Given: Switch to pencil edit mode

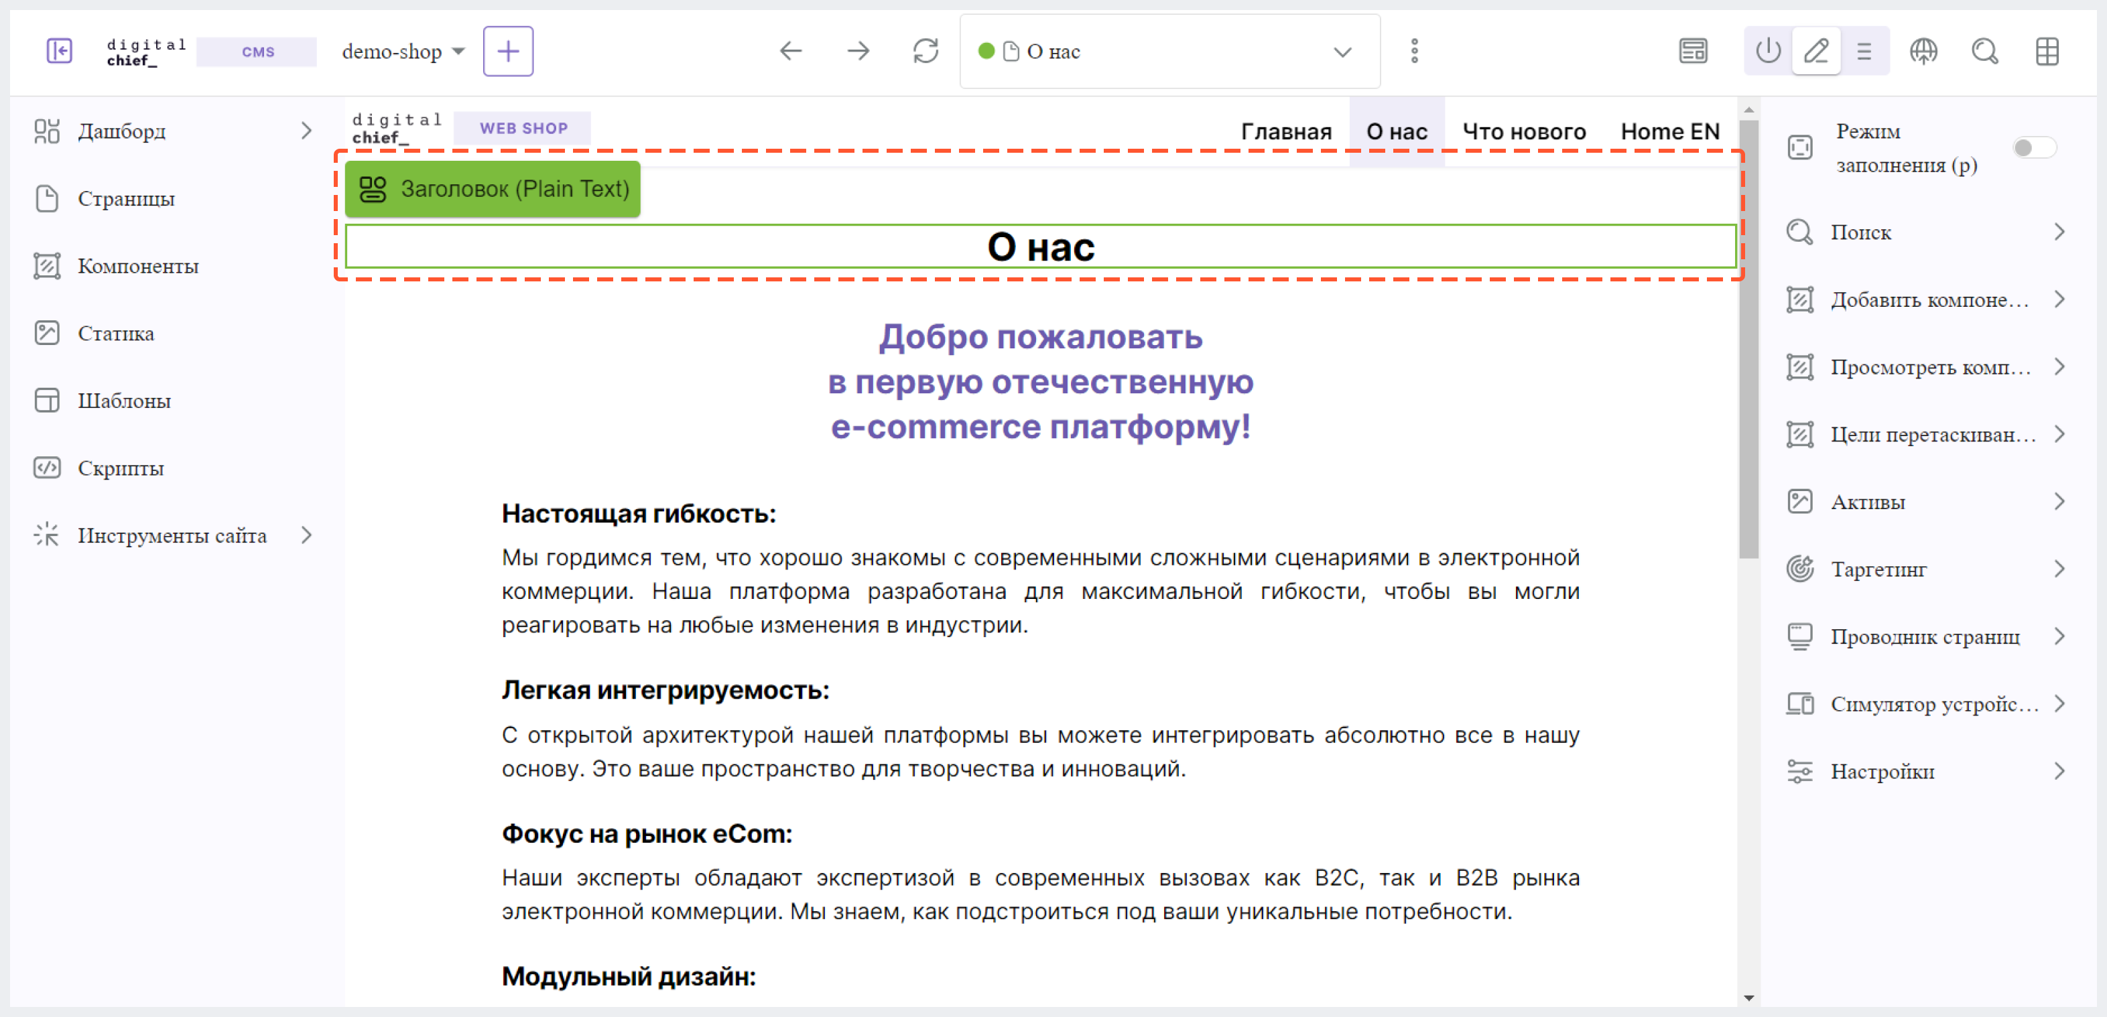Looking at the screenshot, I should (1816, 51).
